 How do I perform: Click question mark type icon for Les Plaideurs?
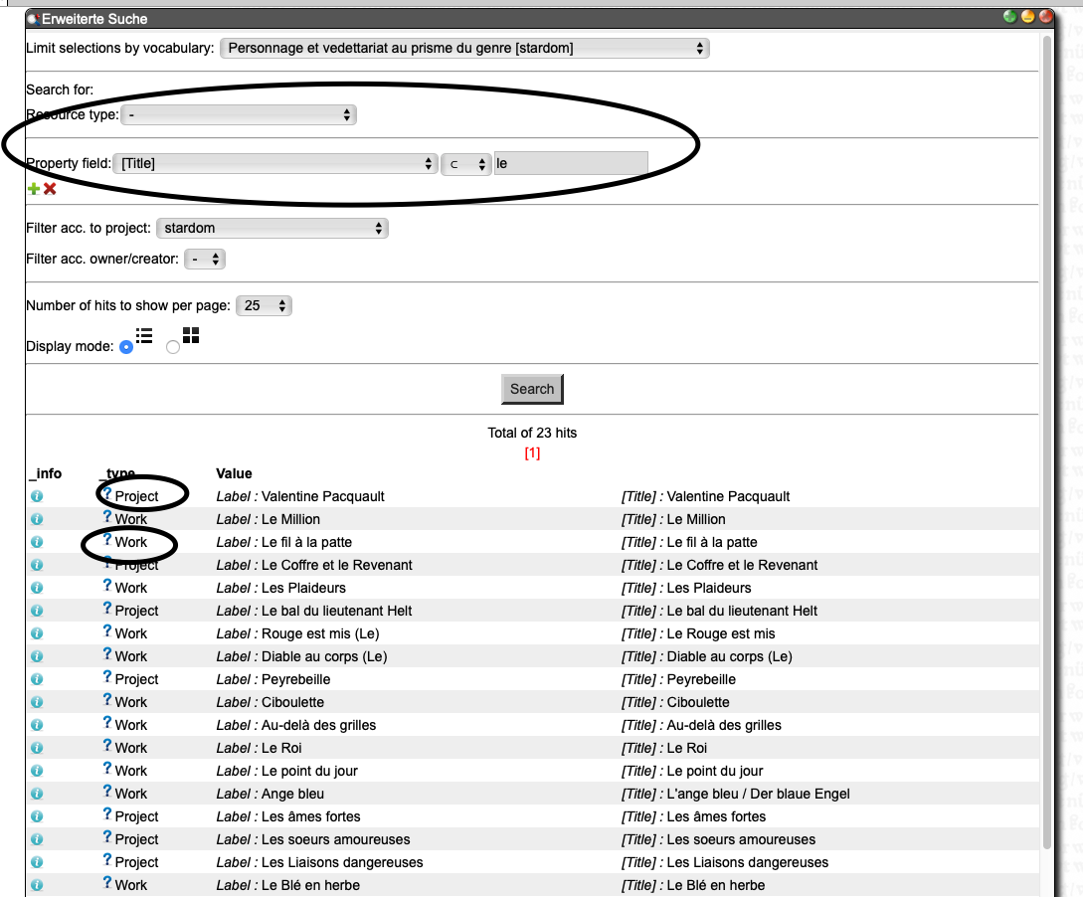coord(107,585)
